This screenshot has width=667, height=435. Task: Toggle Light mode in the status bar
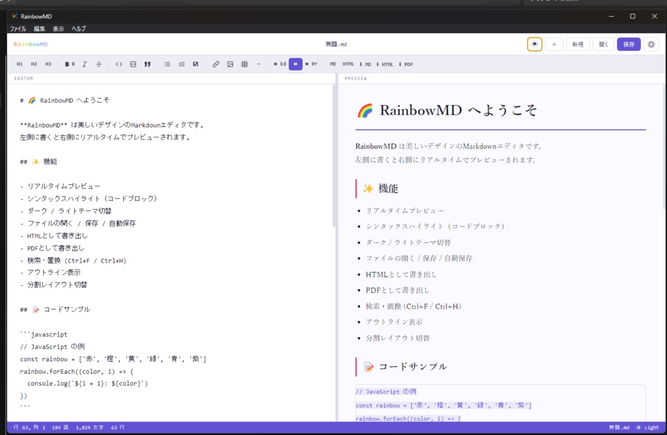649,427
